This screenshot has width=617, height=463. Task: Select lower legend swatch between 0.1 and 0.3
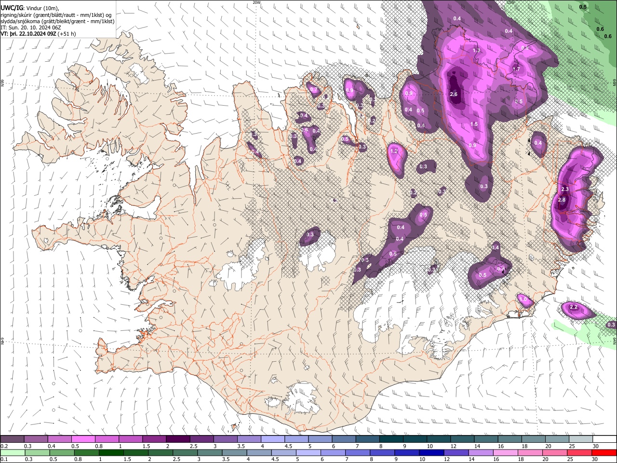click(x=13, y=452)
